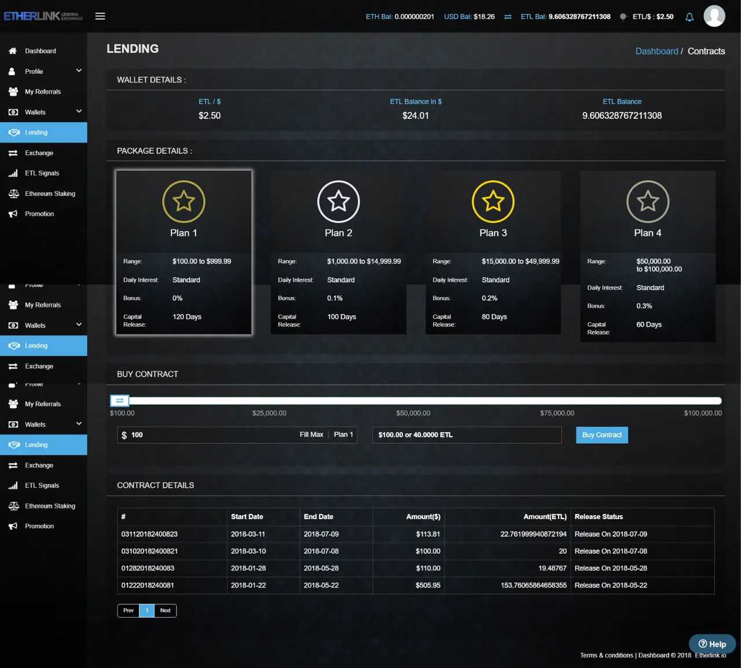Click the Next pagination button

coord(165,611)
